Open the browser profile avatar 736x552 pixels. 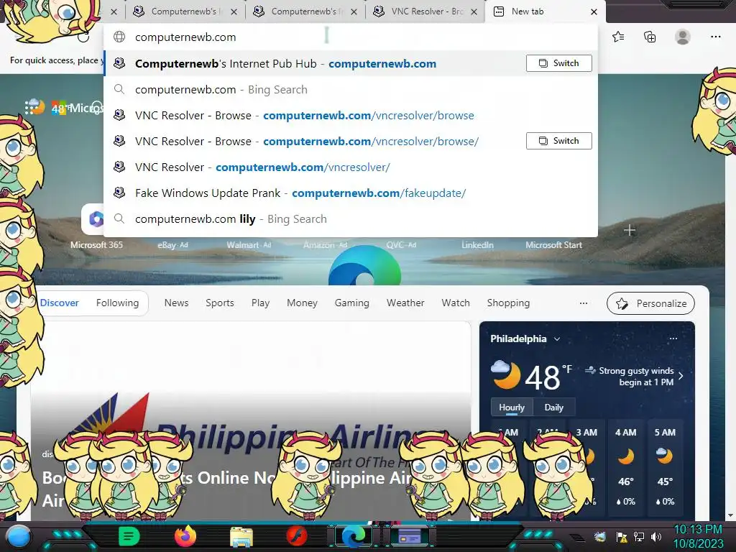(x=683, y=37)
